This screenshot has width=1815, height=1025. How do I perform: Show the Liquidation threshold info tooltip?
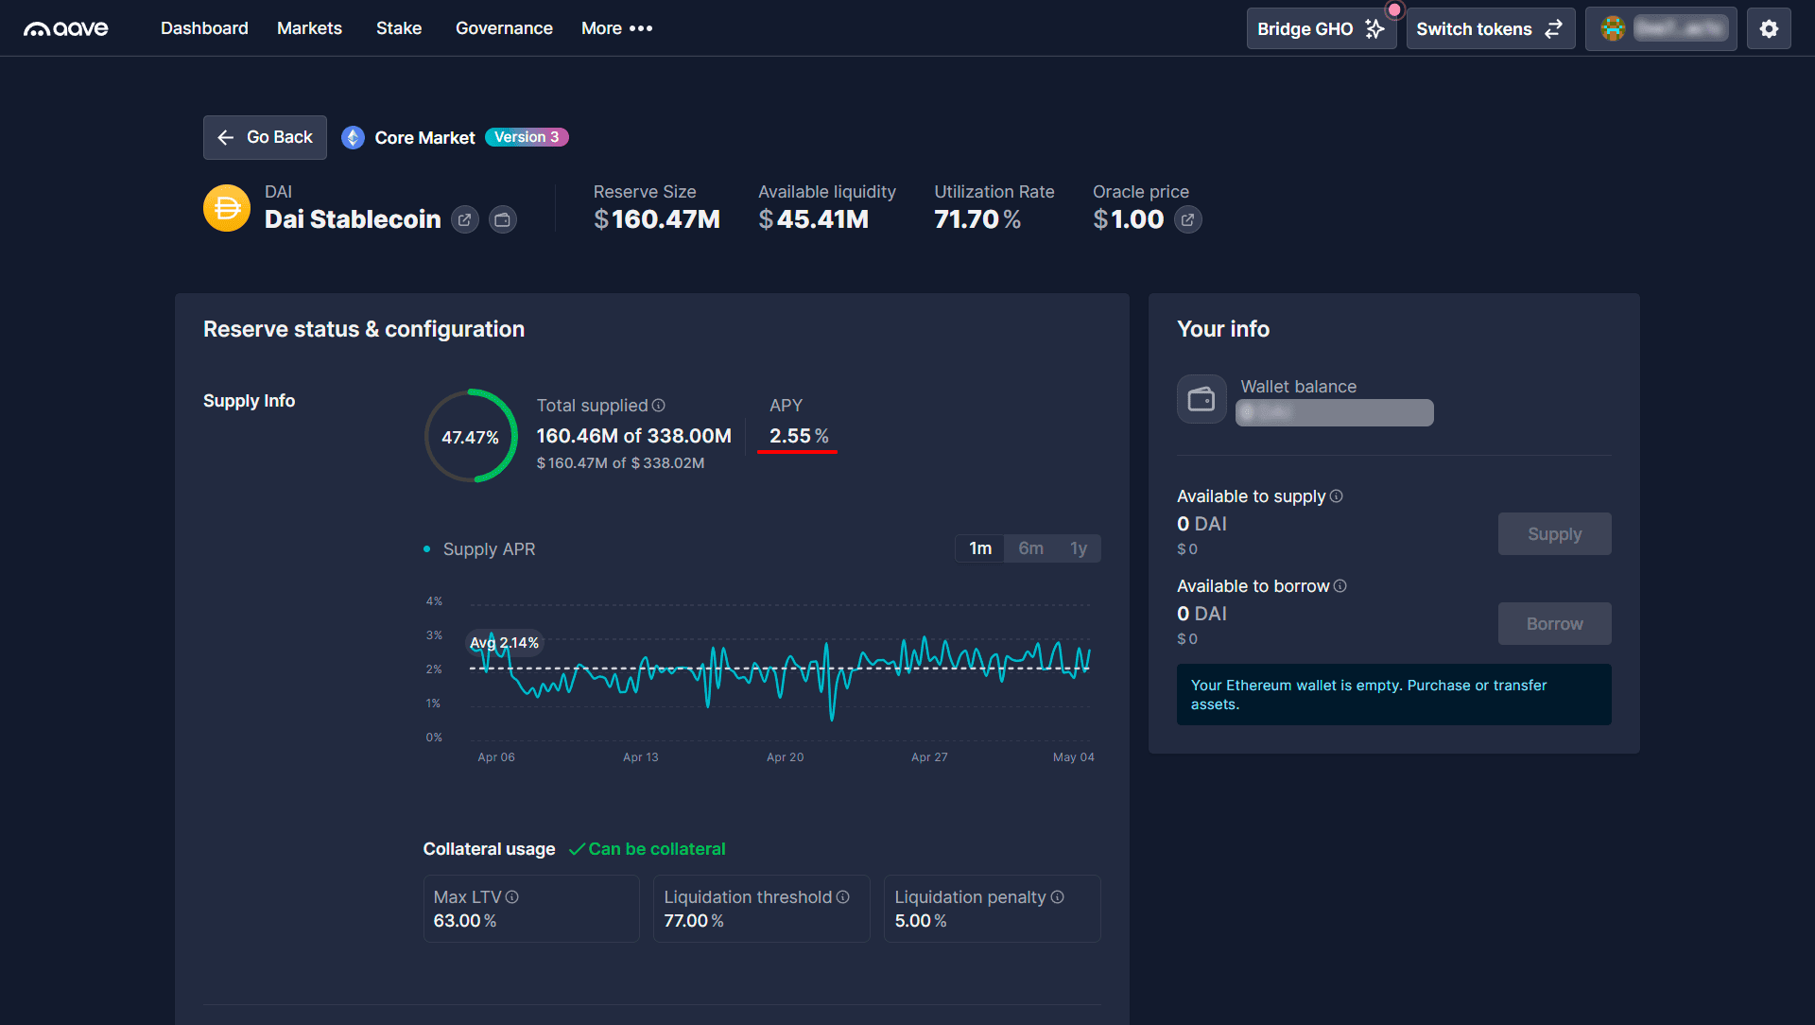pos(843,897)
